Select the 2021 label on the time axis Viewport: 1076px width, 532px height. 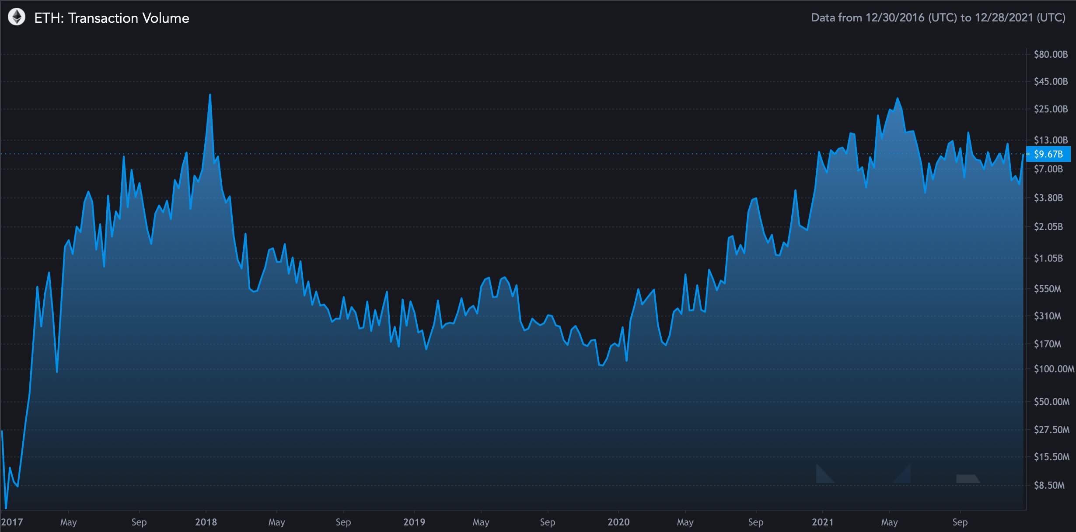pos(822,522)
